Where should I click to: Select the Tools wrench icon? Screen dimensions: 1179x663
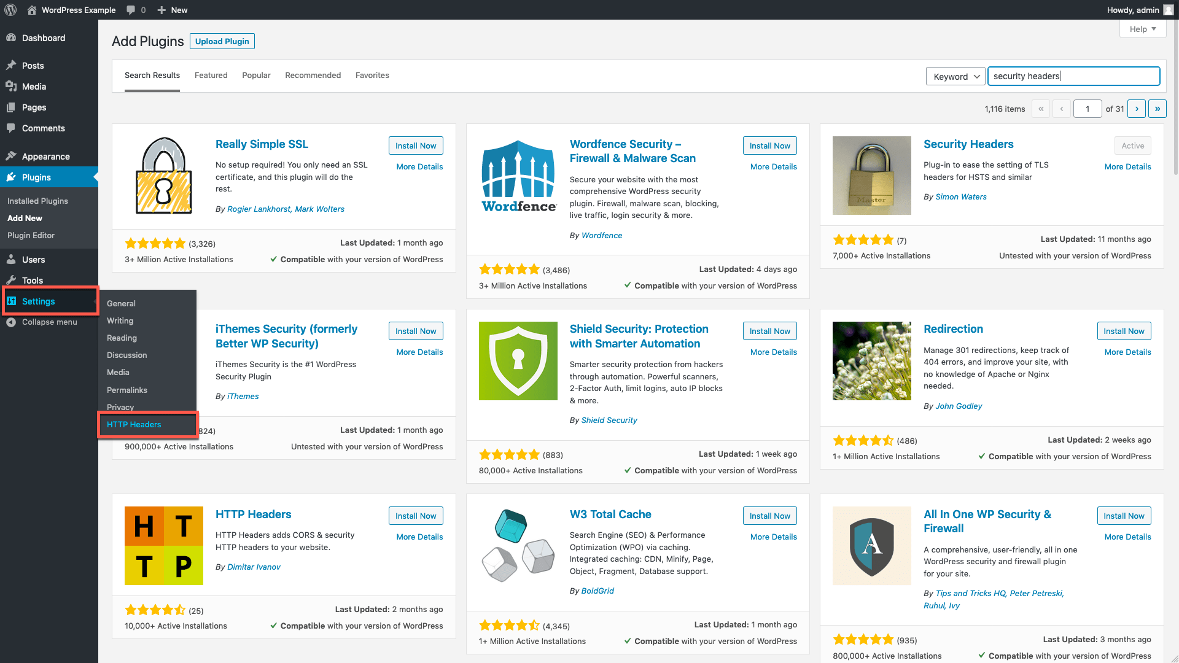(12, 280)
